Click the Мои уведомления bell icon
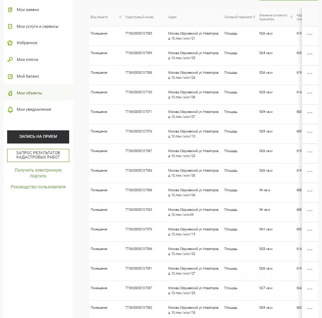The image size is (322, 318). coord(10,110)
